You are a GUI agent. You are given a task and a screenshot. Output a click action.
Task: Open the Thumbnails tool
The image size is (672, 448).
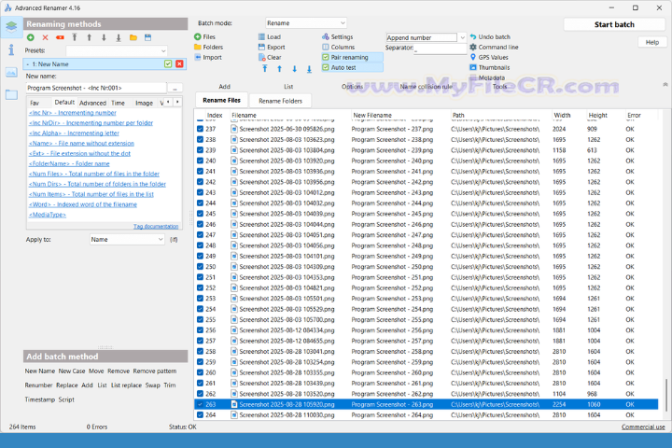pos(490,68)
